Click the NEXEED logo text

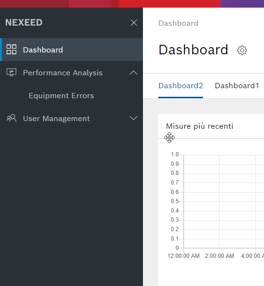[24, 22]
